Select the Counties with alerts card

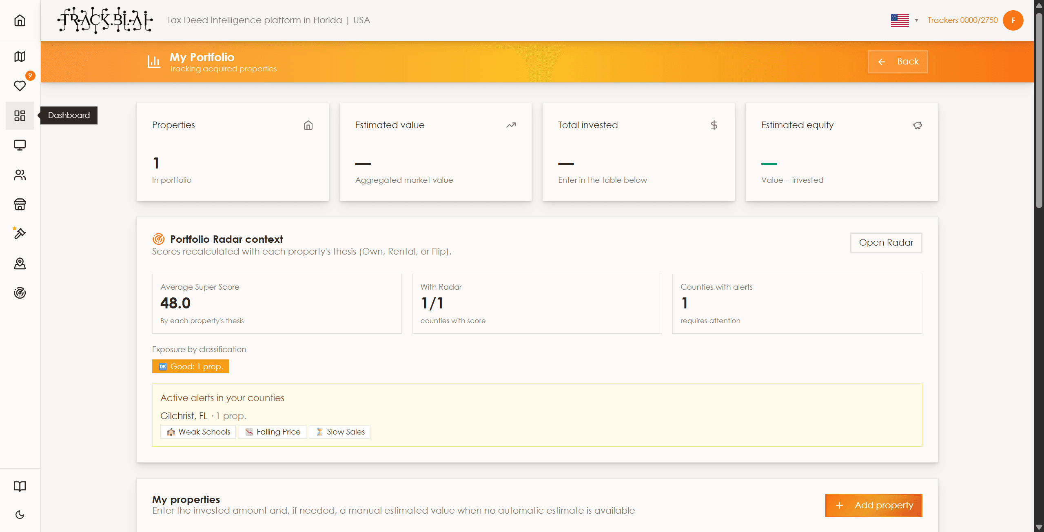click(x=797, y=304)
